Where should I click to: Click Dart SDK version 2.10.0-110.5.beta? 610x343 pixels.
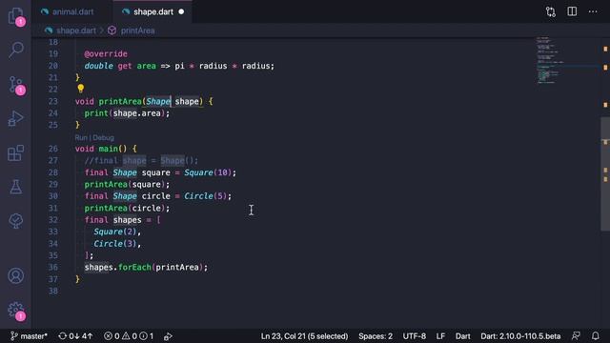520,336
